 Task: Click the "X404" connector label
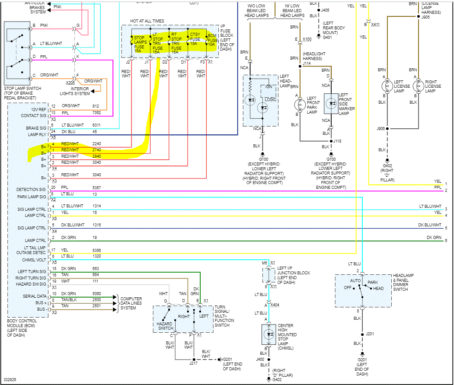[x=275, y=305]
